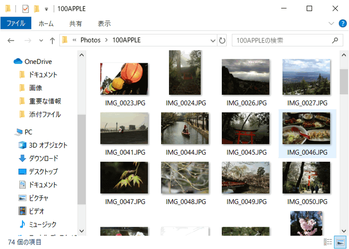Open the blue Help question mark icon

[343, 23]
